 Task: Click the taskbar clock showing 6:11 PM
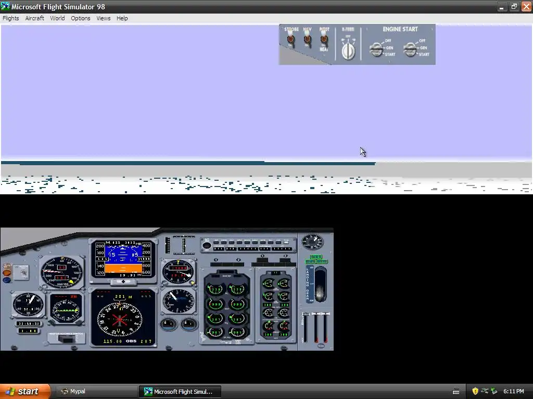point(514,391)
